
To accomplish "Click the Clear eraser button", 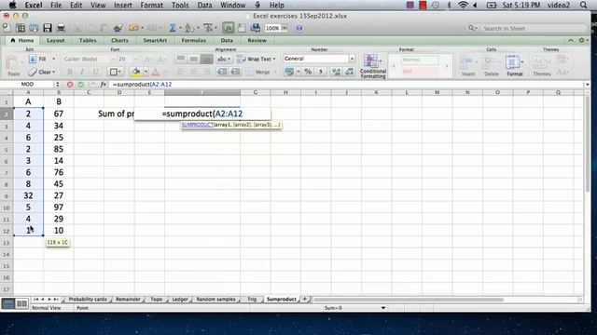I will (42, 72).
